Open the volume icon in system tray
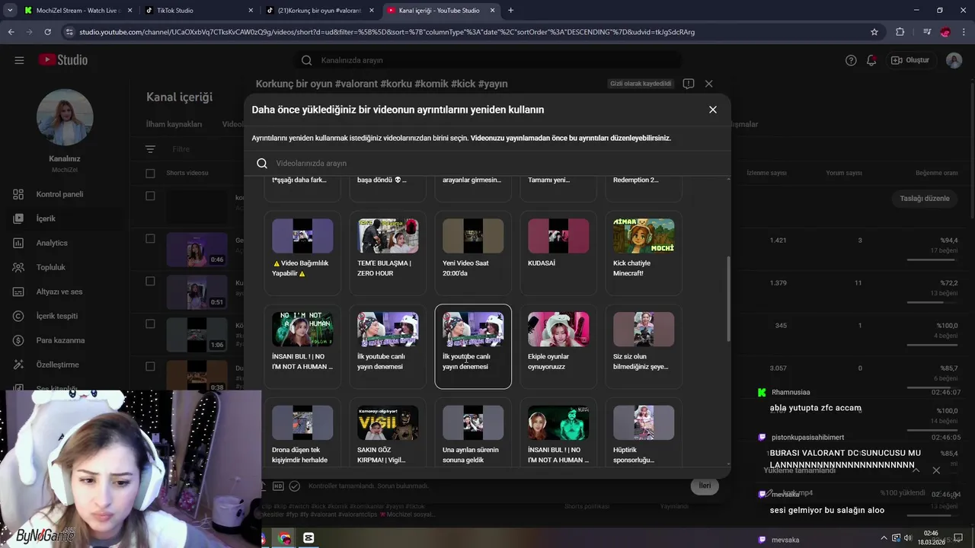The image size is (975, 548). 908,538
